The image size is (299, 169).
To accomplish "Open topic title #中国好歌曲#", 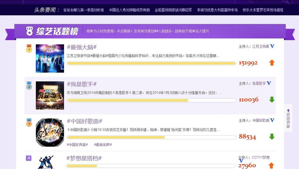I will pyautogui.click(x=85, y=121).
